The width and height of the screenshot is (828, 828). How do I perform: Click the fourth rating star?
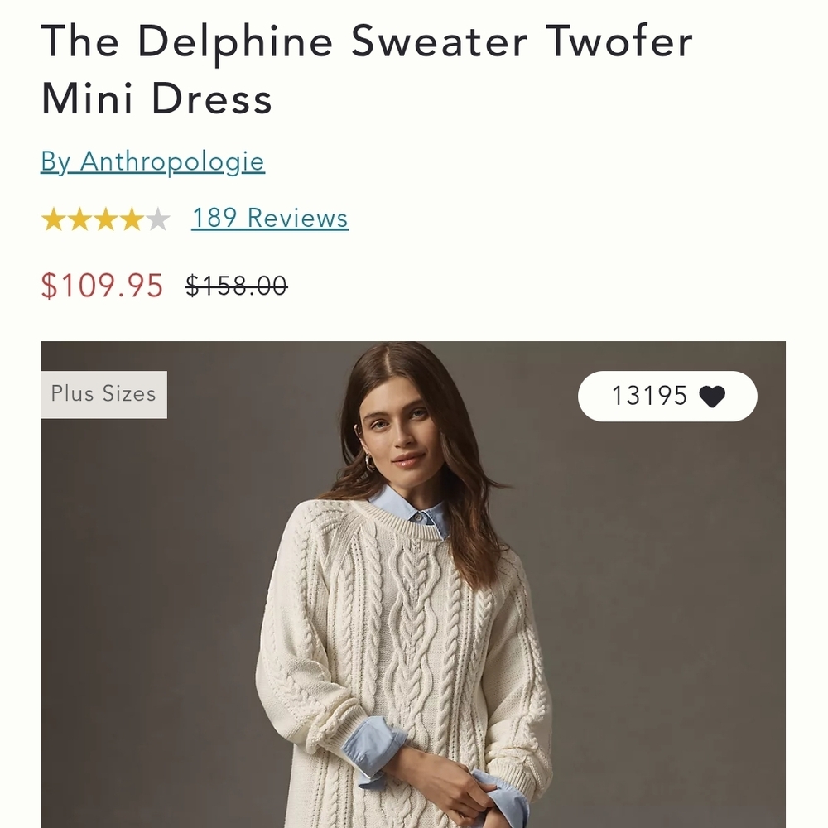[132, 218]
